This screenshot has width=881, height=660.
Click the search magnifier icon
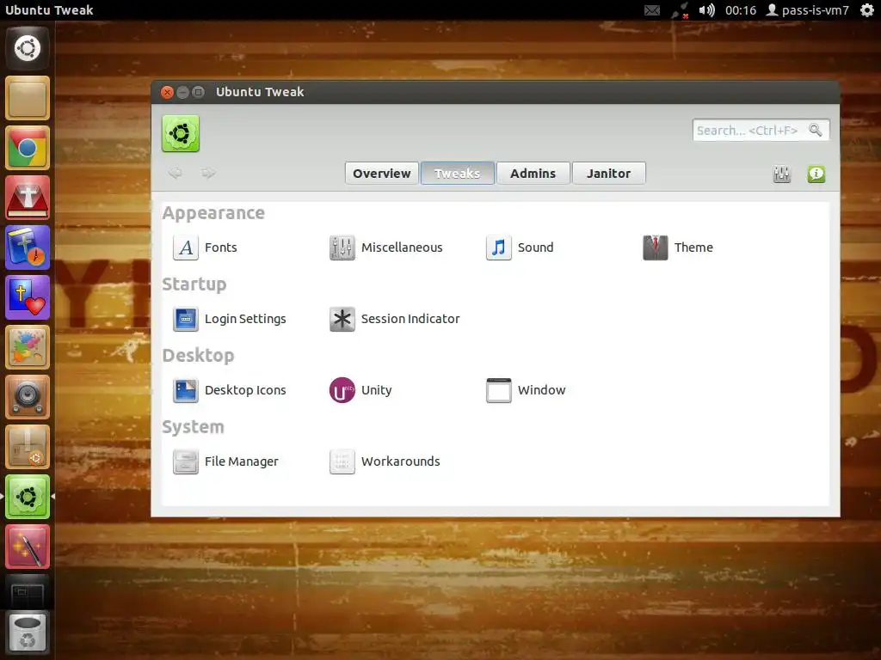tap(816, 131)
